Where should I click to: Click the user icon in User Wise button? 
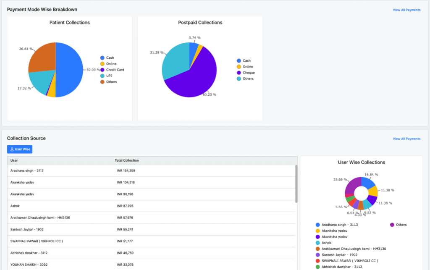point(12,149)
